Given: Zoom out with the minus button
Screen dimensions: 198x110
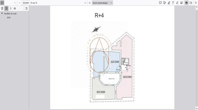Looking at the screenshot, I should (85, 3).
